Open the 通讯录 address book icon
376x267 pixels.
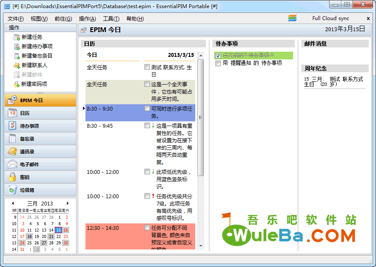point(12,152)
